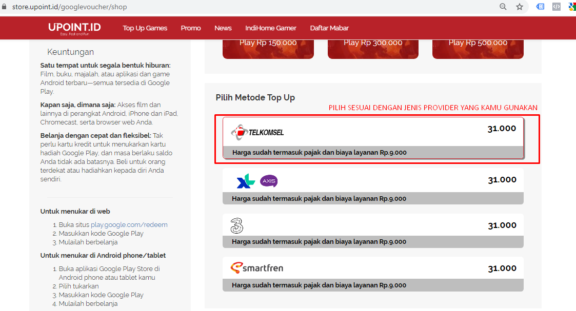Screen dimensions: 576x311
Task: Open the play.google.com/redeem link
Action: pos(129,224)
